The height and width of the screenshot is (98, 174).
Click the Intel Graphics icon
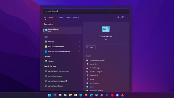(x=46, y=51)
